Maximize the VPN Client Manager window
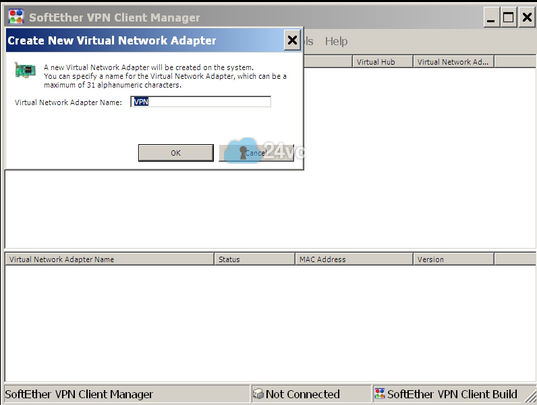Image resolution: width=537 pixels, height=405 pixels. click(x=509, y=18)
